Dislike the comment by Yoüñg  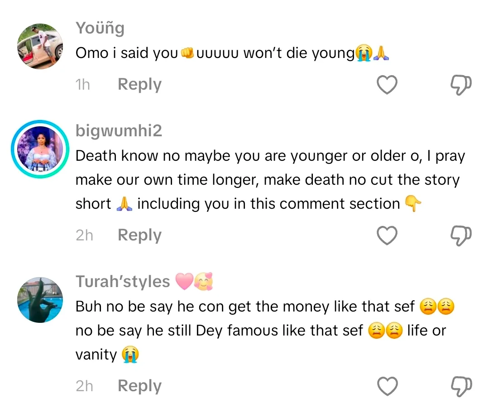(x=461, y=85)
